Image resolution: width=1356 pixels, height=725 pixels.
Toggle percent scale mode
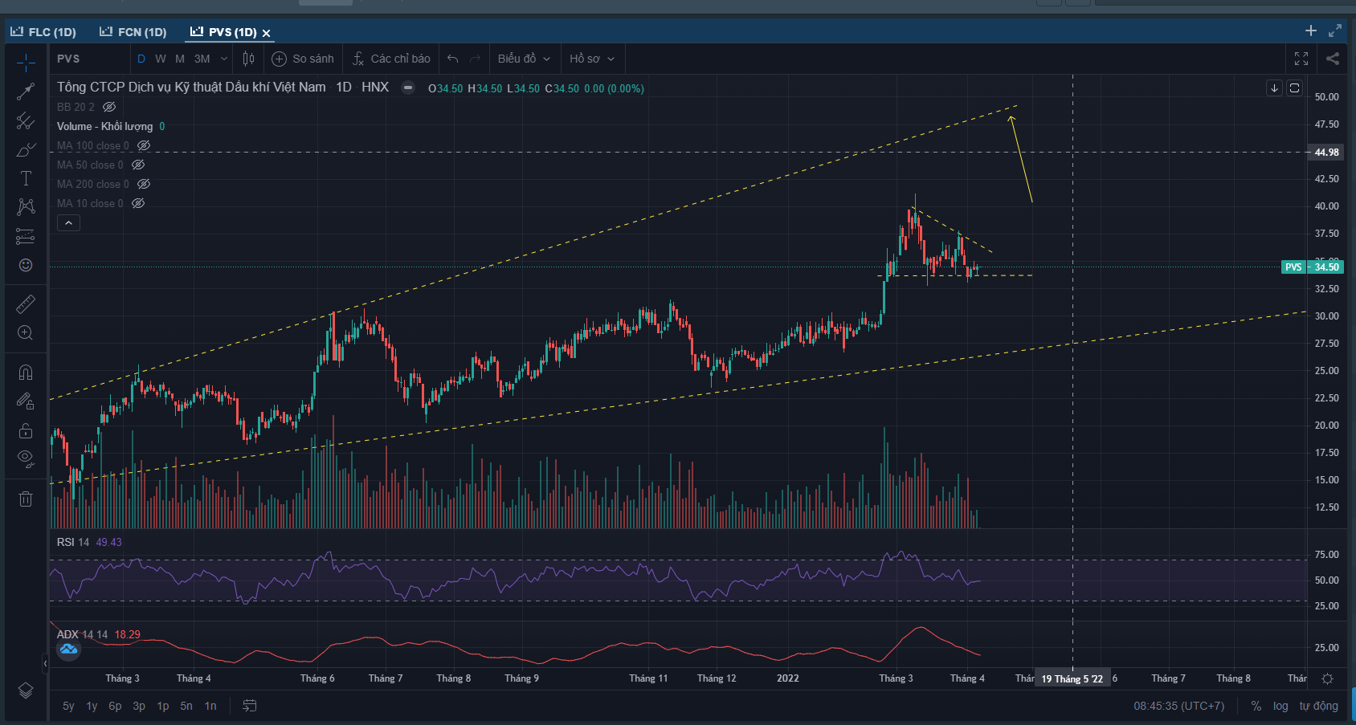point(1256,706)
